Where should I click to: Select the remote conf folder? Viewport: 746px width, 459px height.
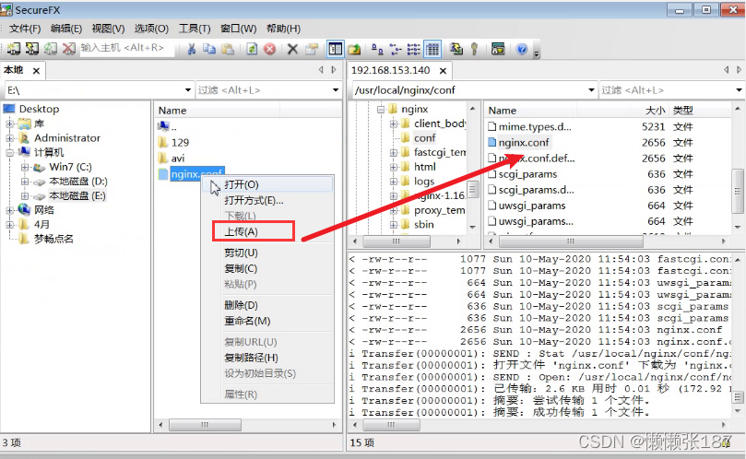coord(424,138)
